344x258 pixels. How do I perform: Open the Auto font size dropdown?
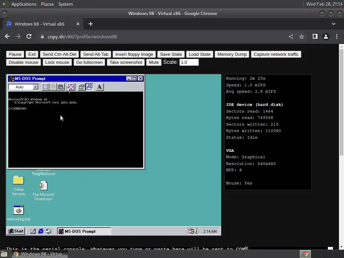tap(35, 87)
